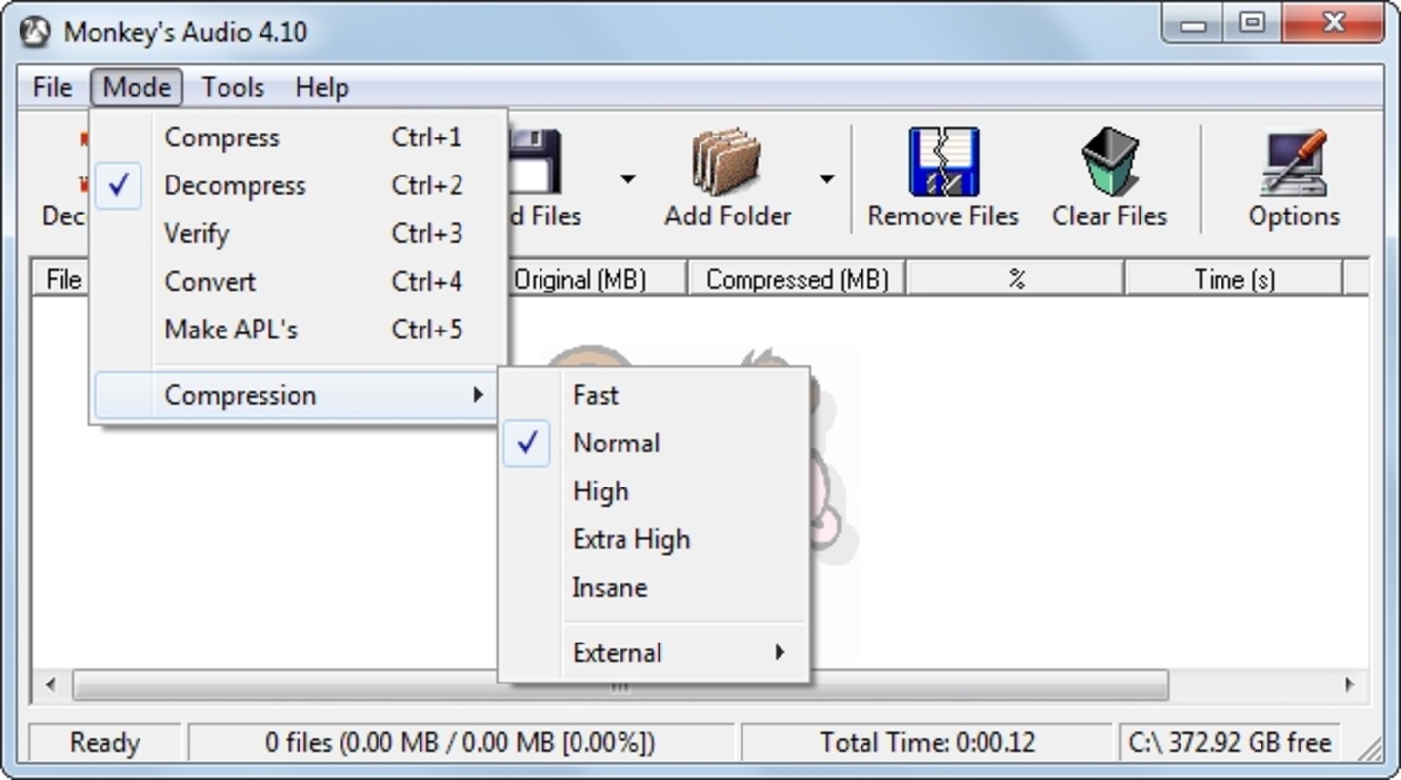Switch to Verify mode
Screen dimensions: 1401x780
point(299,233)
